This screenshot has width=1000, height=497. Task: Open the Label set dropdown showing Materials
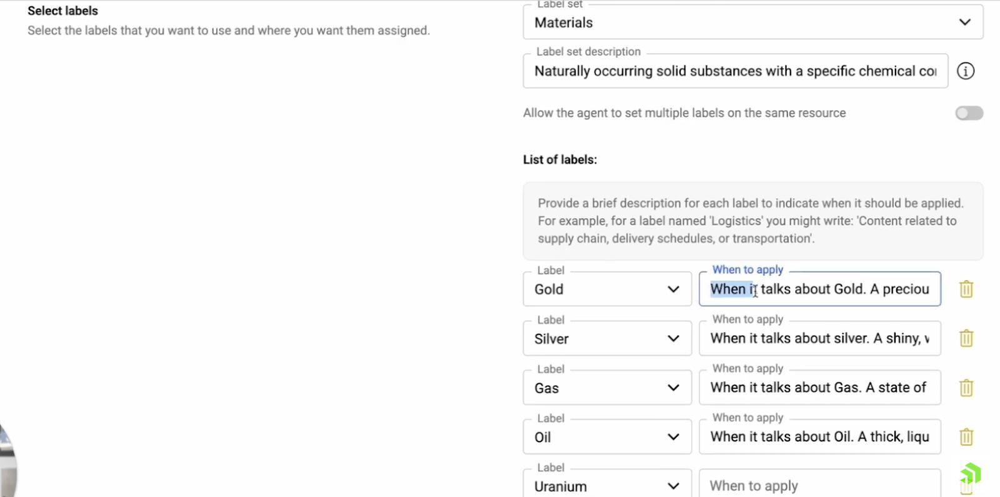(x=964, y=22)
